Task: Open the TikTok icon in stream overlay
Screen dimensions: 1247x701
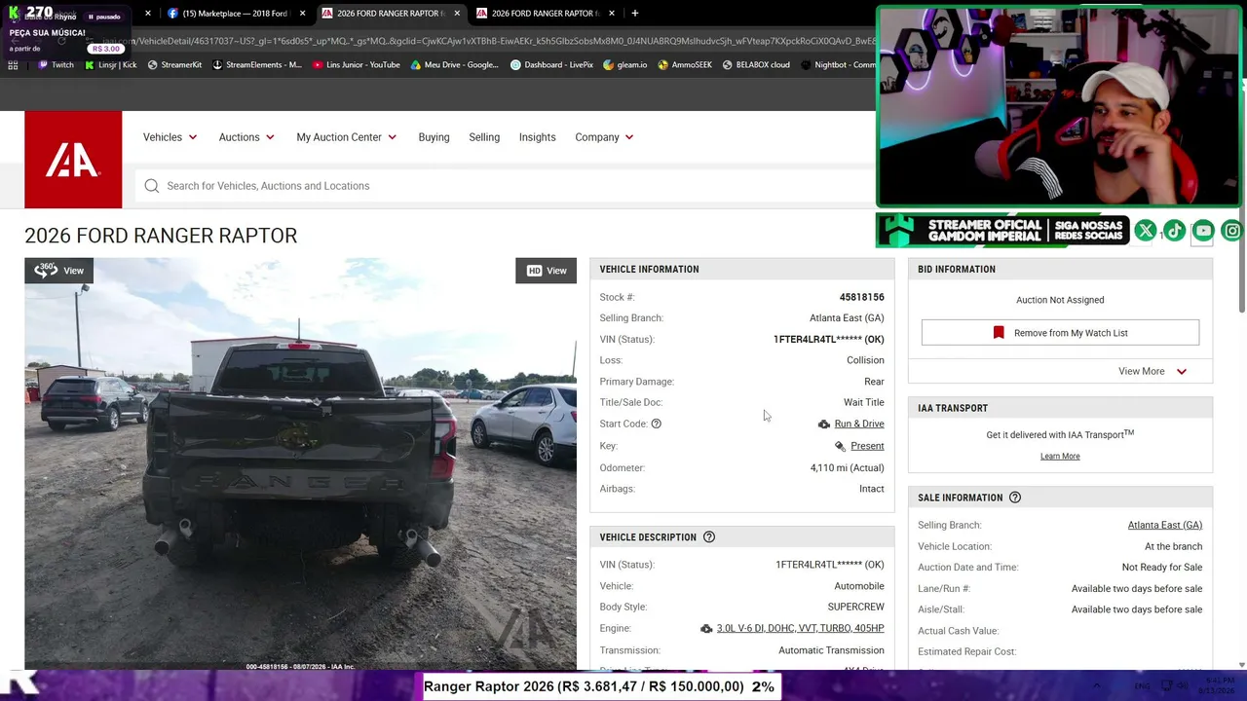Action: coord(1175,231)
